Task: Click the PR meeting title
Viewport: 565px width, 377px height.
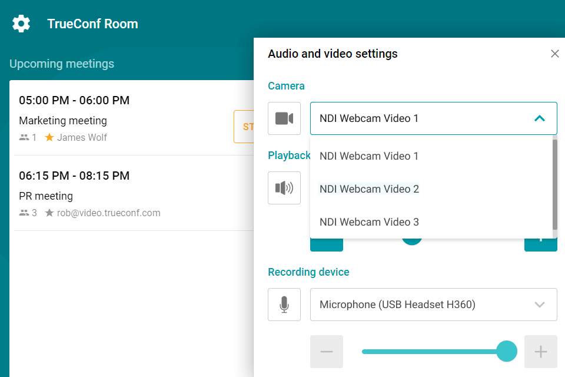Action: (46, 196)
